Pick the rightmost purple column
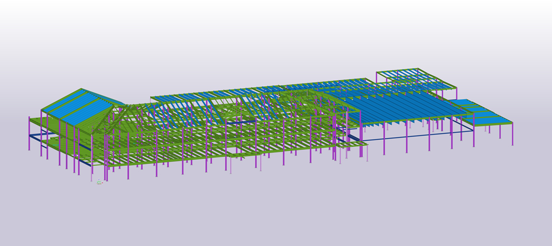This screenshot has height=246, width=552. [x=512, y=134]
